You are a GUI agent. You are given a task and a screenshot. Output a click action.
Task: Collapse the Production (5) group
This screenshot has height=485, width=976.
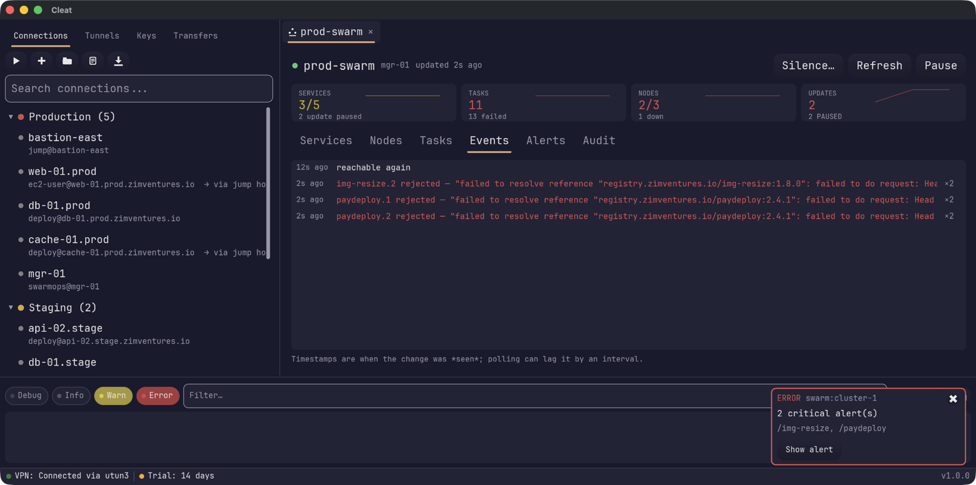coord(11,117)
